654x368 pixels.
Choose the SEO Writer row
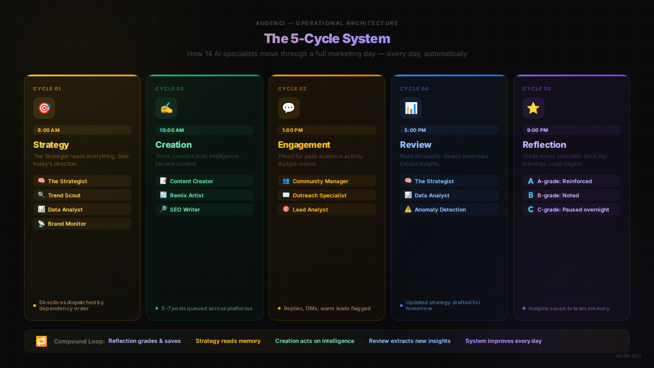204,209
